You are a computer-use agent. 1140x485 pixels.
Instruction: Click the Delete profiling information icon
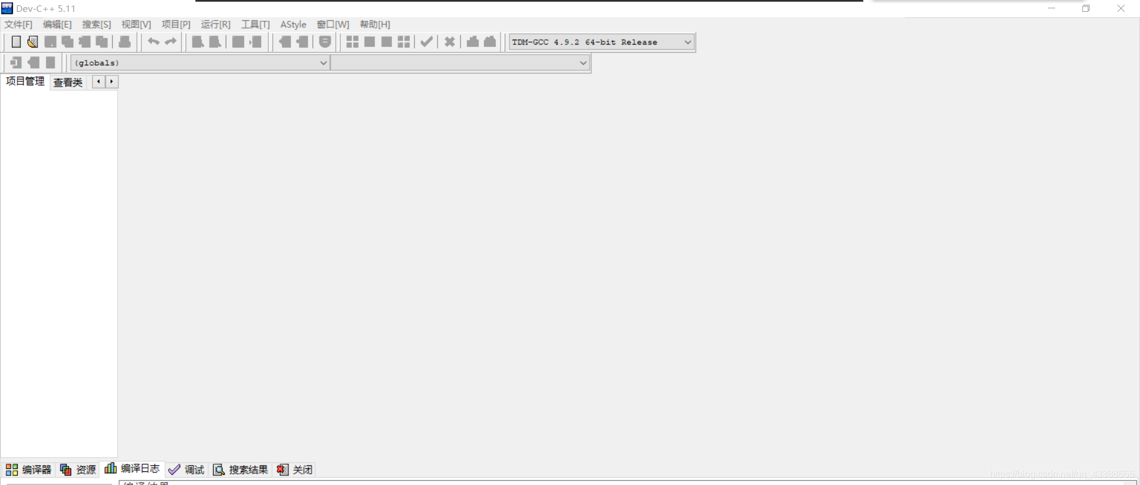(x=490, y=42)
